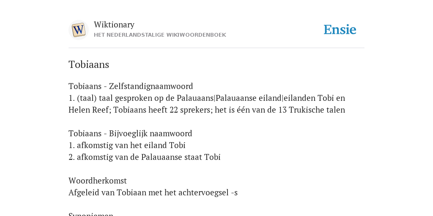Select the subtitle Het Nederlandstalige Wikiwoordenboek
The height and width of the screenshot is (216, 433).
[160, 35]
